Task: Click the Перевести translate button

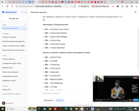Action: pos(84,6)
